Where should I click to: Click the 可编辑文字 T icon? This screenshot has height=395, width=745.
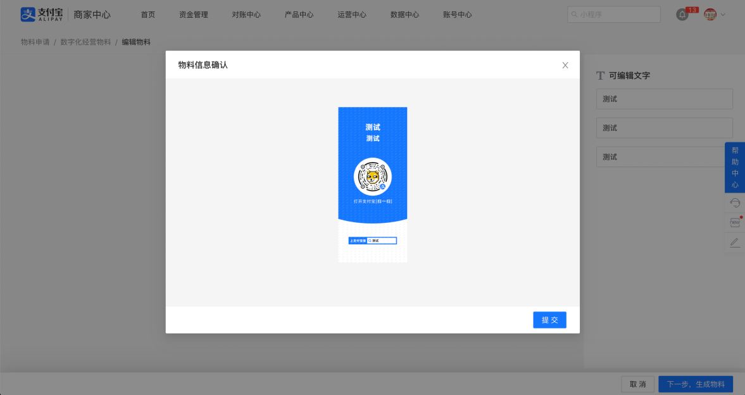coord(600,75)
